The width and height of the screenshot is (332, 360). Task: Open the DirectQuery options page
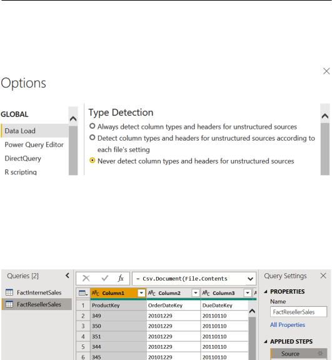click(x=23, y=158)
